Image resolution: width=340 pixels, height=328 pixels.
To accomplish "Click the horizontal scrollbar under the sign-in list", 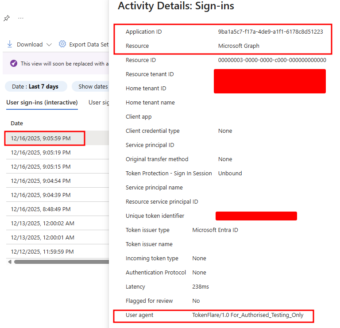I will 61,262.
